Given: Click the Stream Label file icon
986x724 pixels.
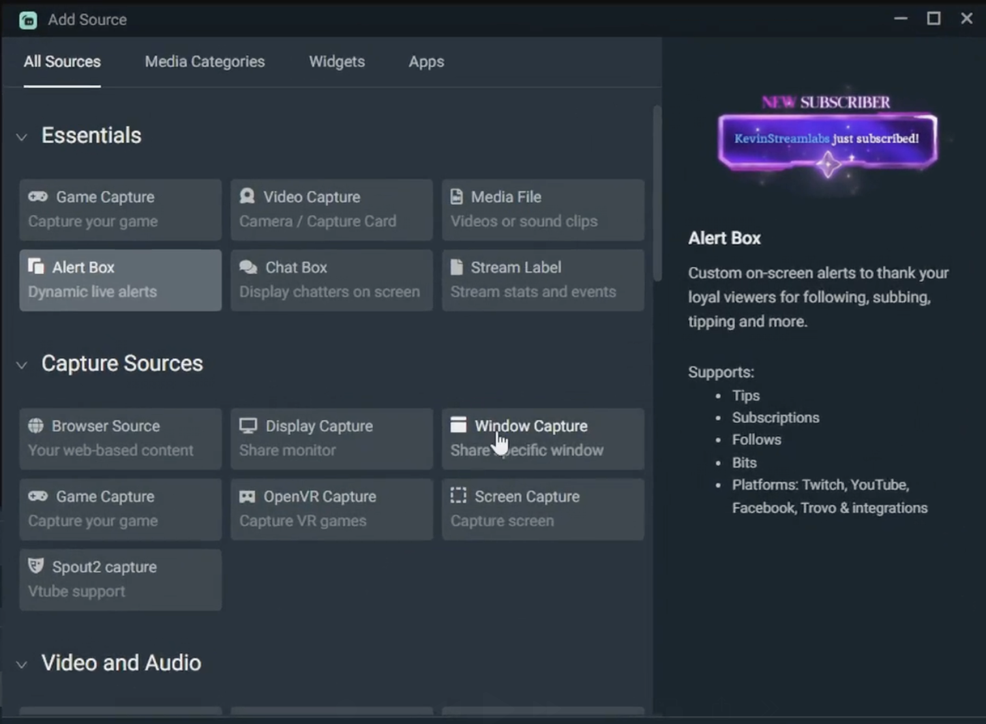Looking at the screenshot, I should click(x=456, y=267).
